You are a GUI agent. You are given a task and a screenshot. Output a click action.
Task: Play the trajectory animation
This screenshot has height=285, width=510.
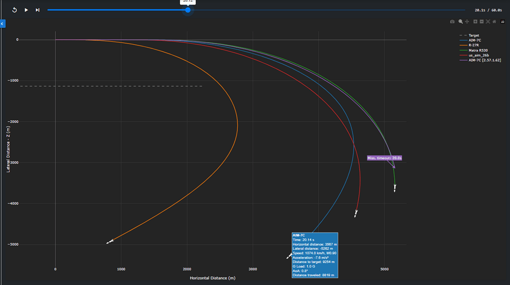26,10
